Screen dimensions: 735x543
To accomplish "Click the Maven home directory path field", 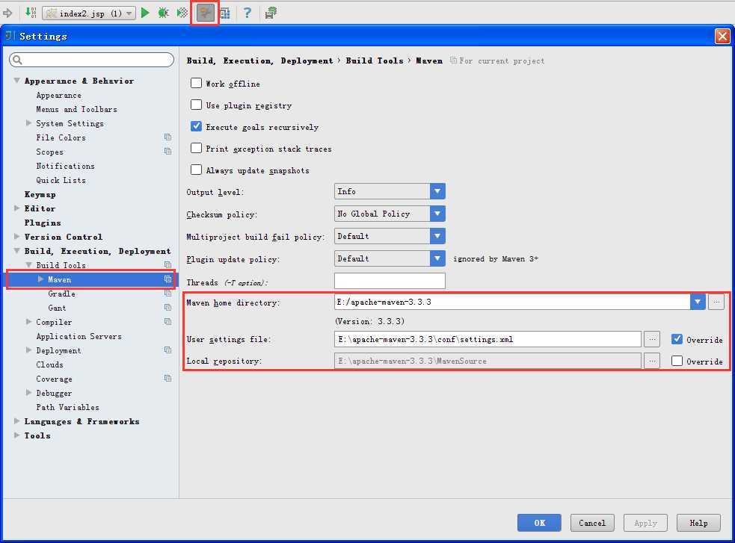I will tap(512, 302).
